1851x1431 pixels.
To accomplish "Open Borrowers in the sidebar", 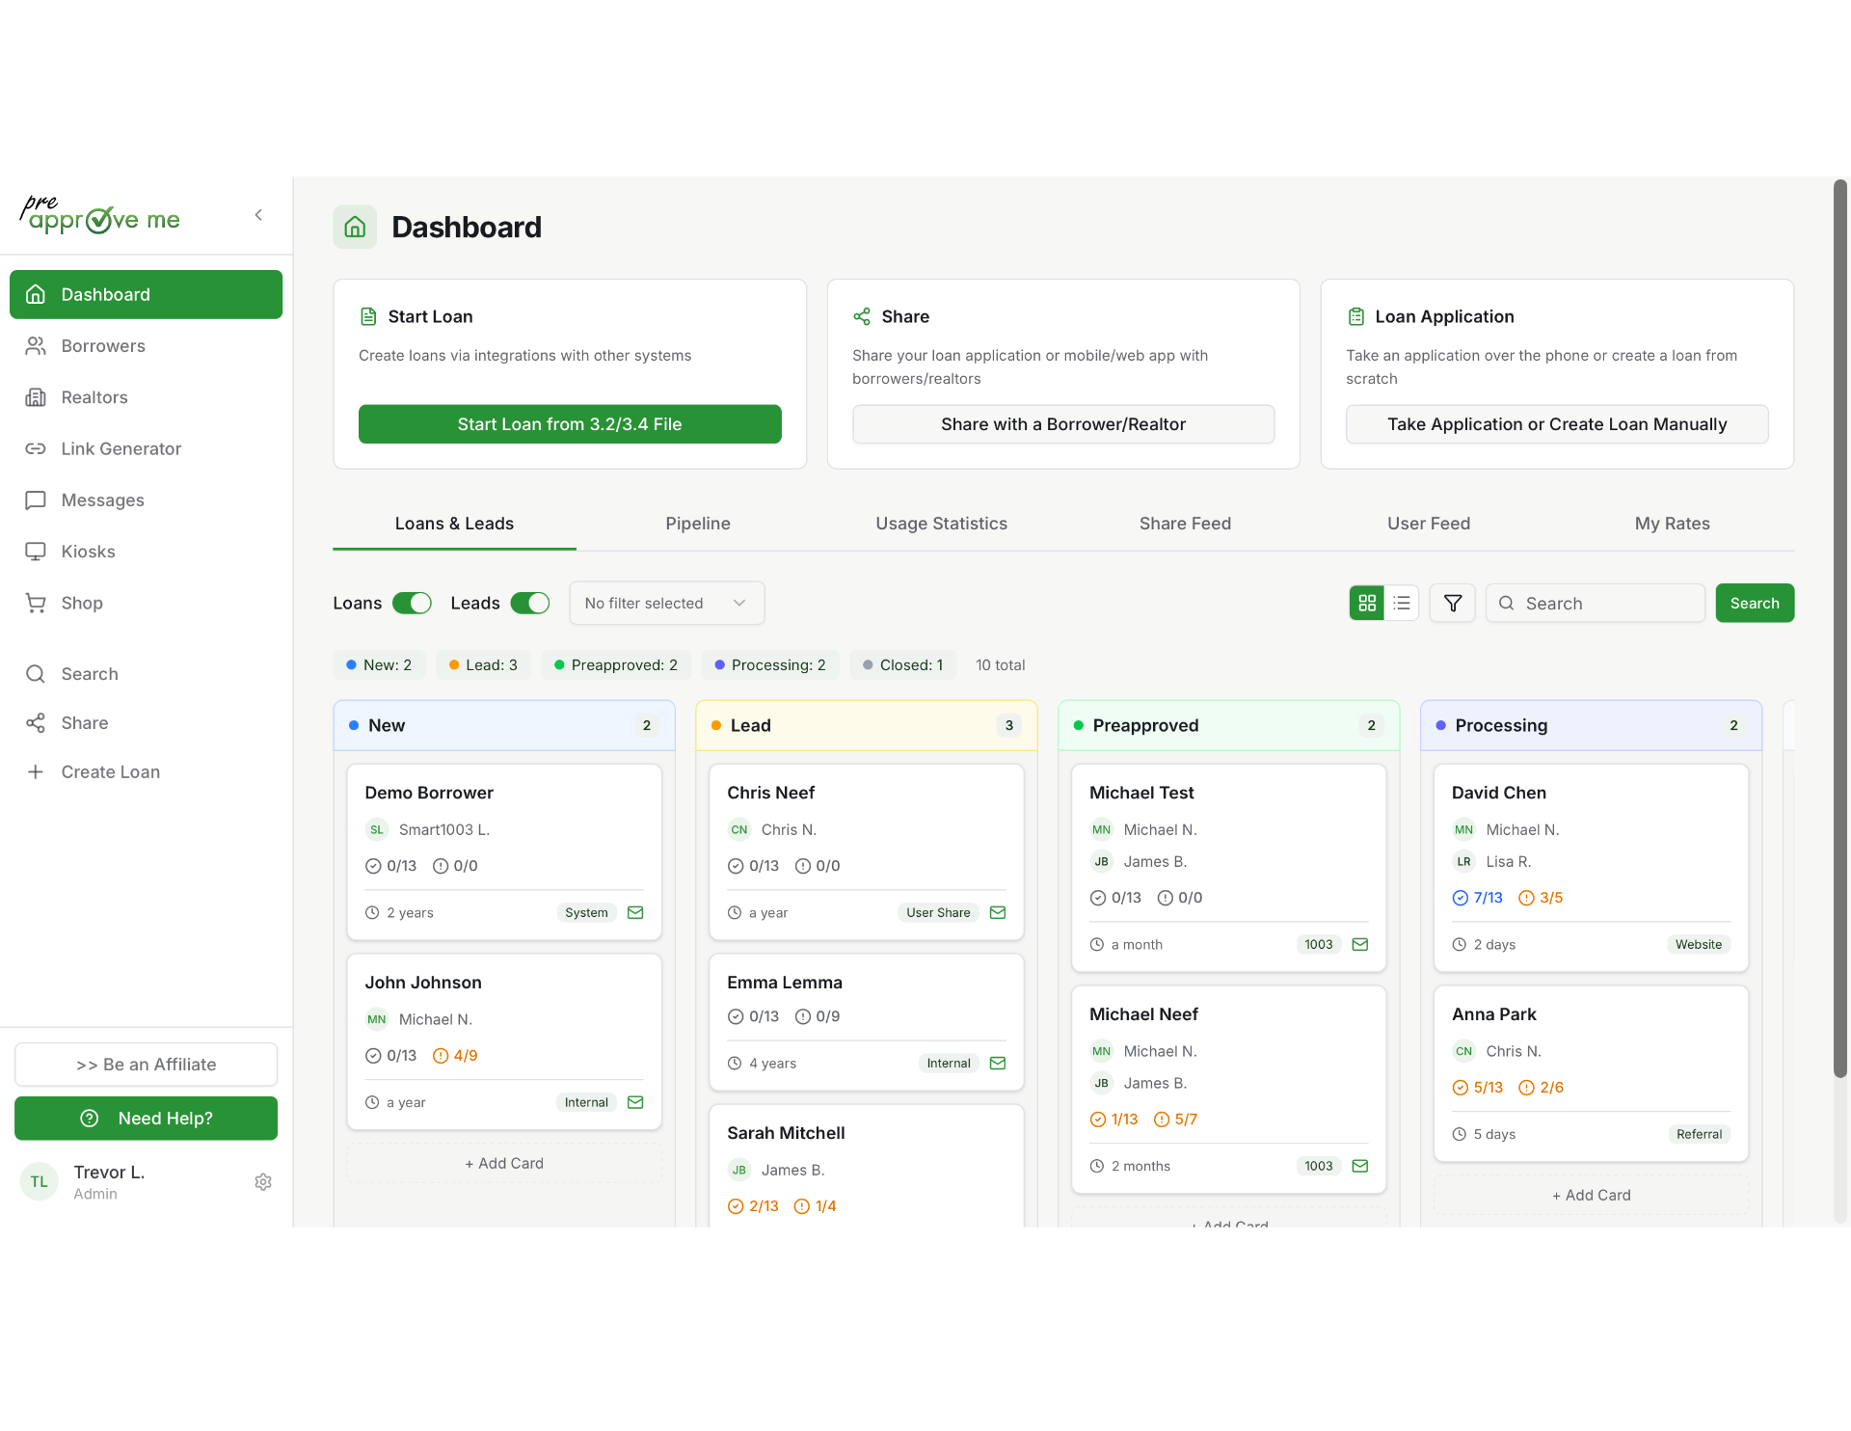I will point(146,345).
